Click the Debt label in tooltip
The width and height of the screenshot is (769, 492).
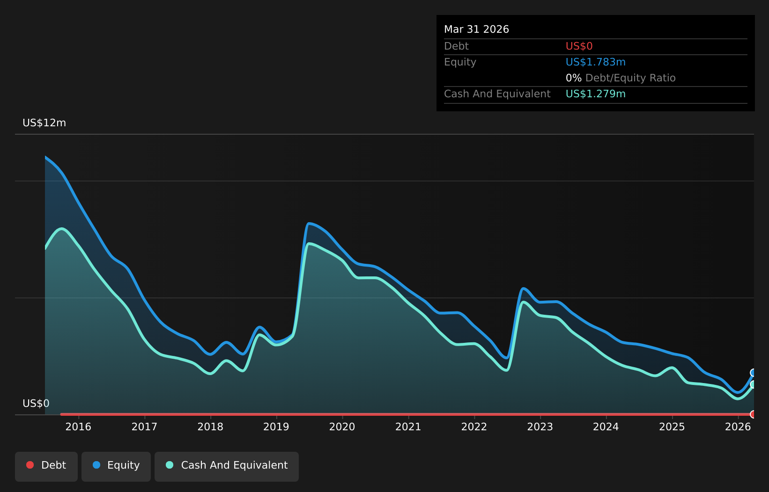click(x=456, y=46)
